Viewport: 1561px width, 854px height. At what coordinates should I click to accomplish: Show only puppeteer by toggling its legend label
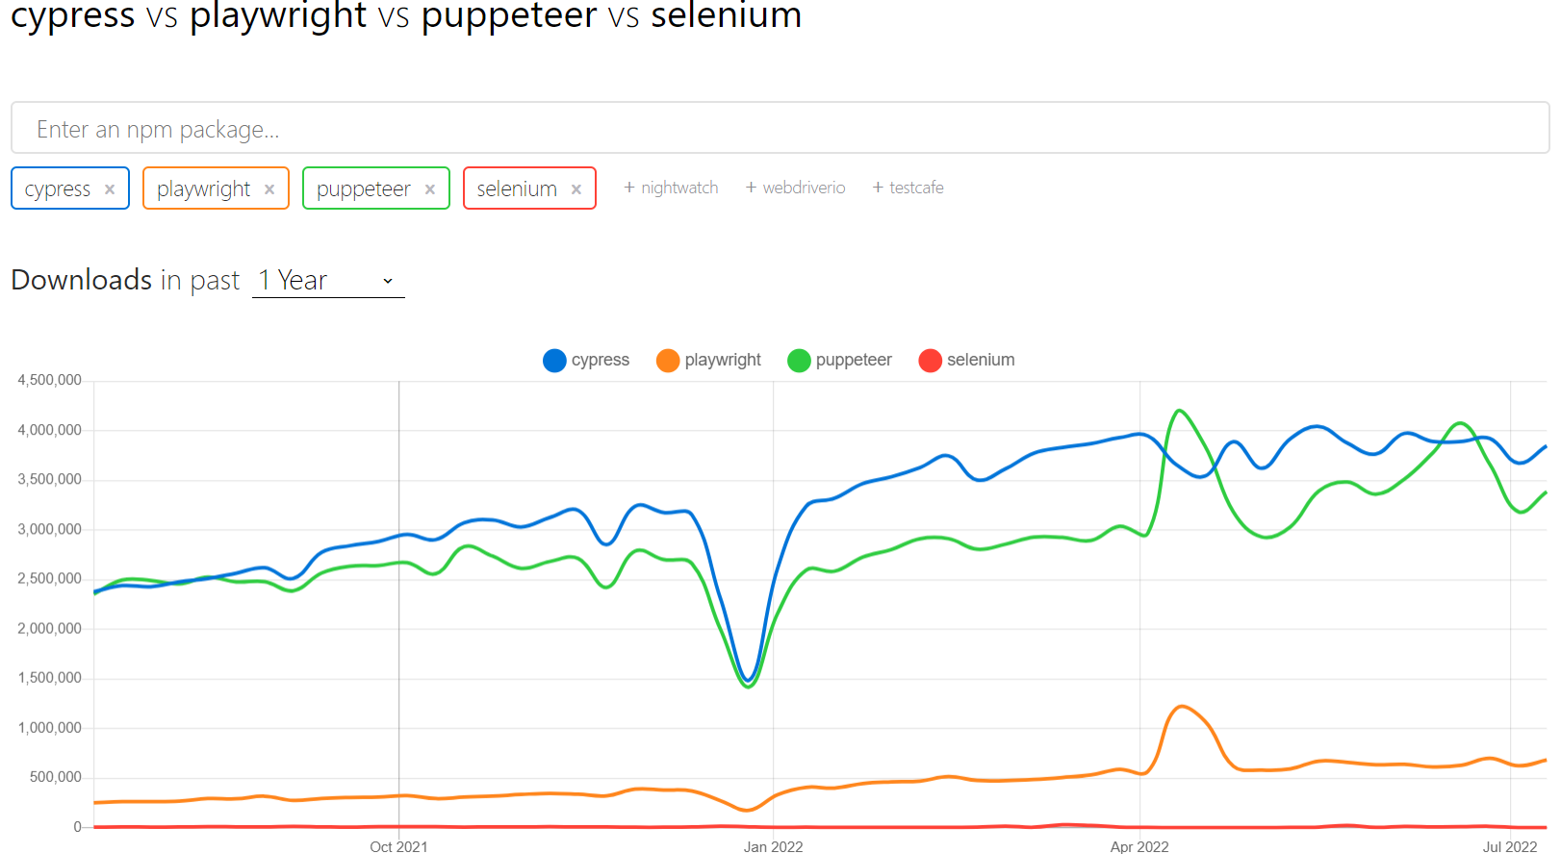pos(853,360)
